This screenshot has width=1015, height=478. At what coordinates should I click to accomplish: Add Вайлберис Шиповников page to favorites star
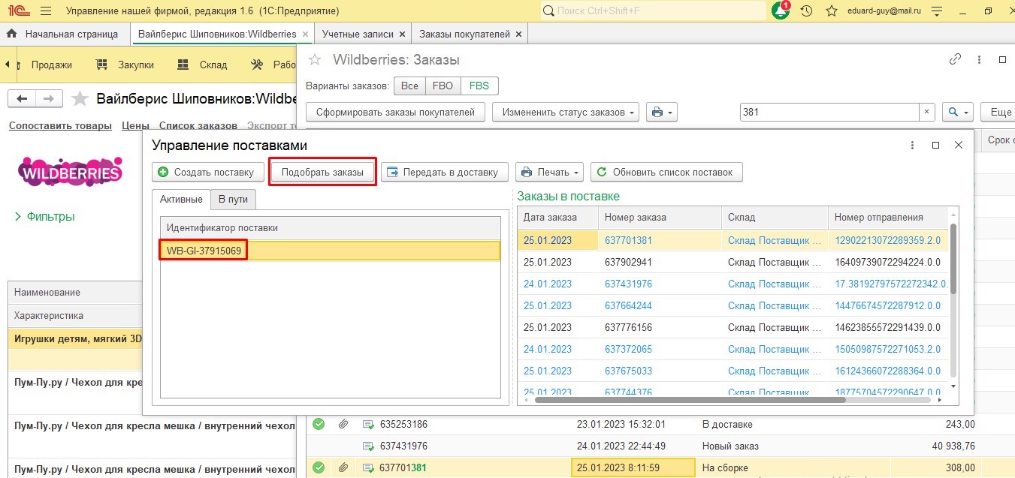pyautogui.click(x=79, y=99)
